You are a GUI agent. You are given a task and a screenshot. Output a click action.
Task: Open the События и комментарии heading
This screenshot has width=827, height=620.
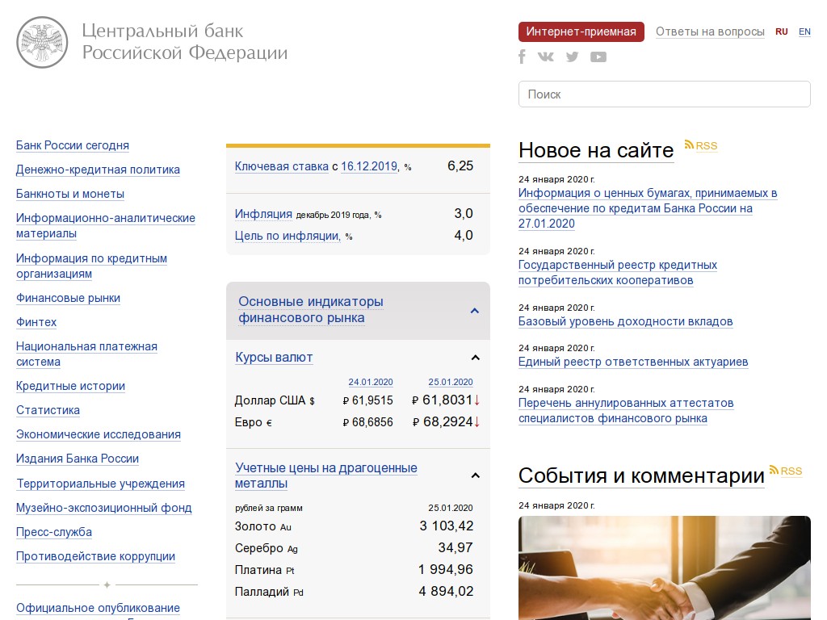641,475
